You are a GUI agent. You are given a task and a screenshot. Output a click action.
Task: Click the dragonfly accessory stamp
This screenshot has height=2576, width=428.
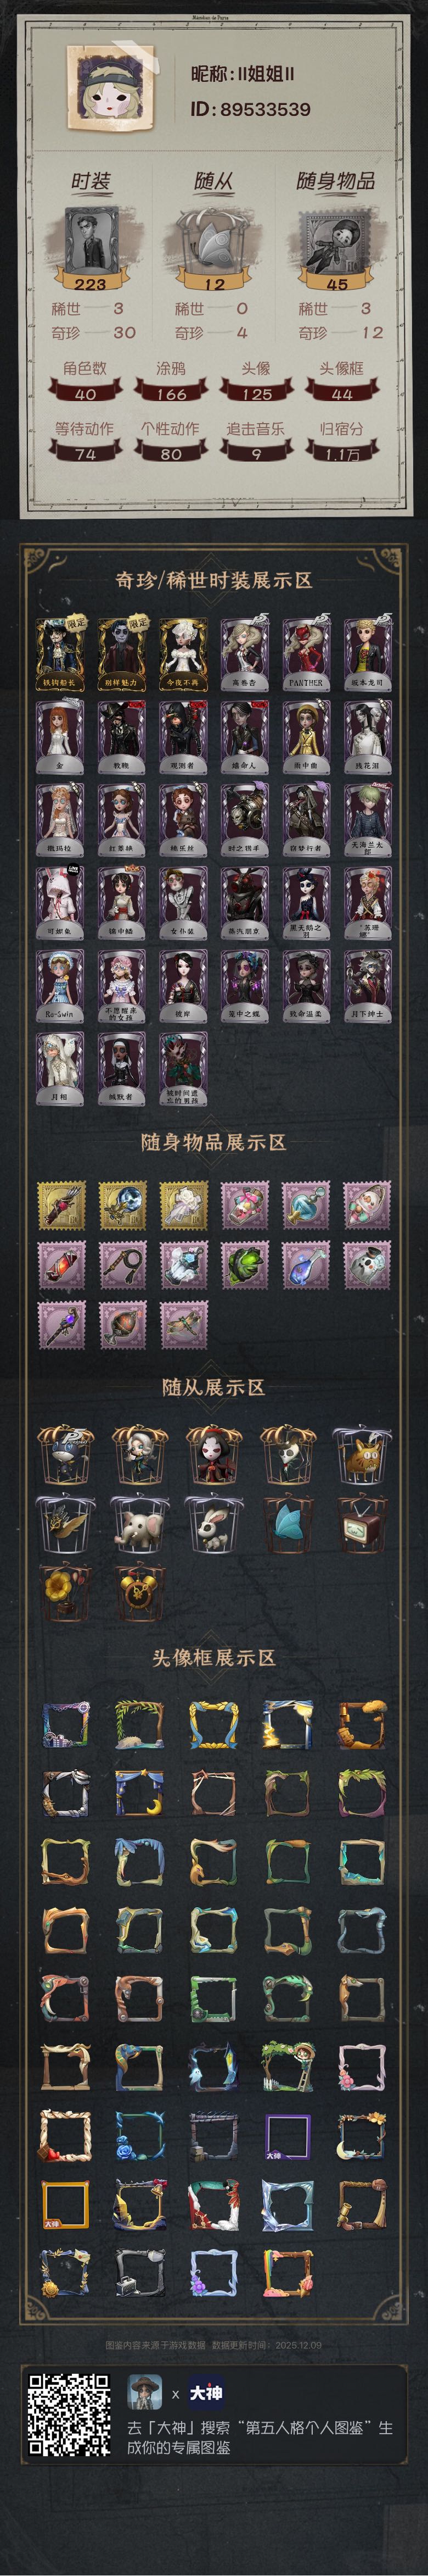(184, 1325)
